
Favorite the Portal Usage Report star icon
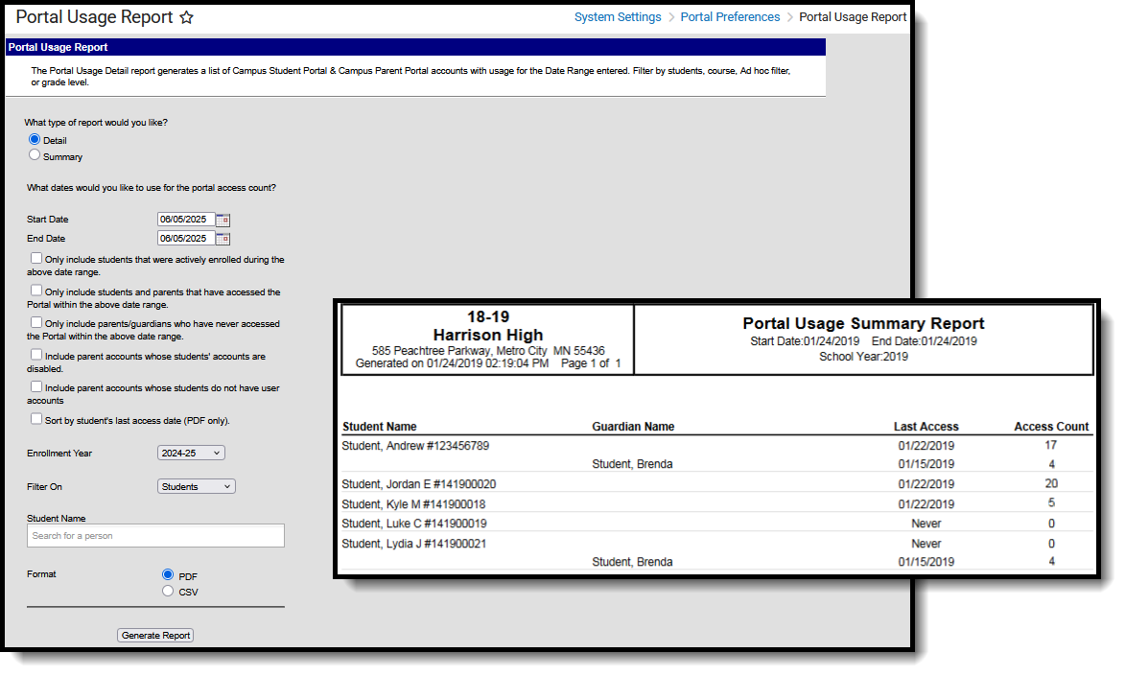coord(187,17)
